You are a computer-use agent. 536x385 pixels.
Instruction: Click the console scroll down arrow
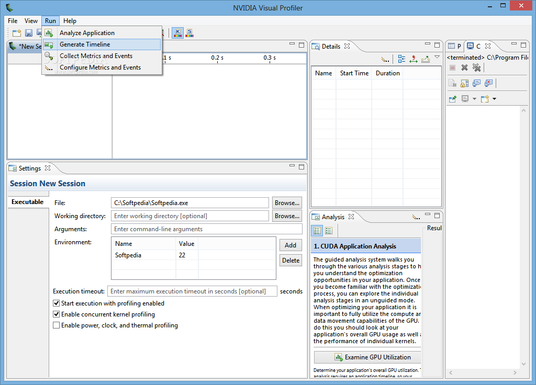523,364
